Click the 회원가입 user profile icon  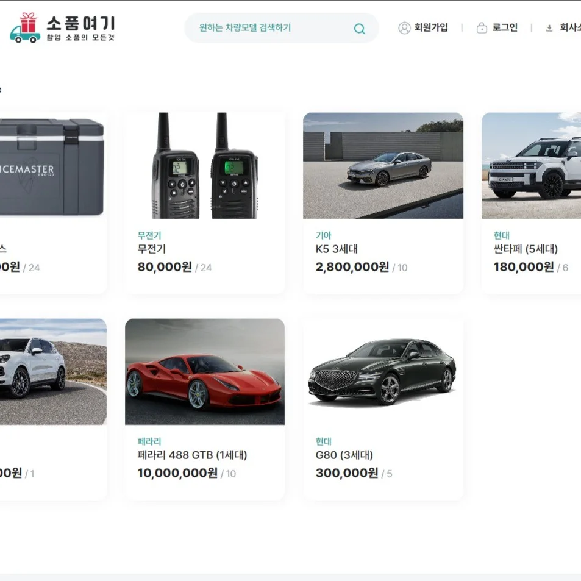click(404, 28)
